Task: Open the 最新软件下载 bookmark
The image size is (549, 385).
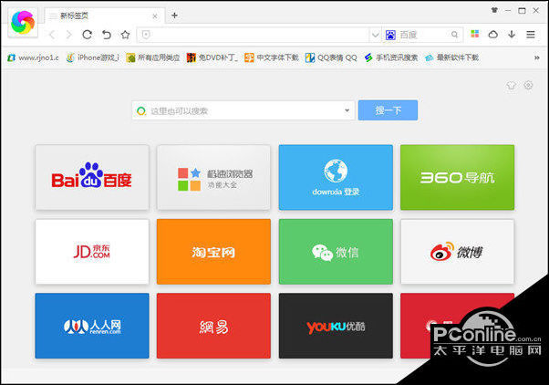Action: tap(451, 57)
